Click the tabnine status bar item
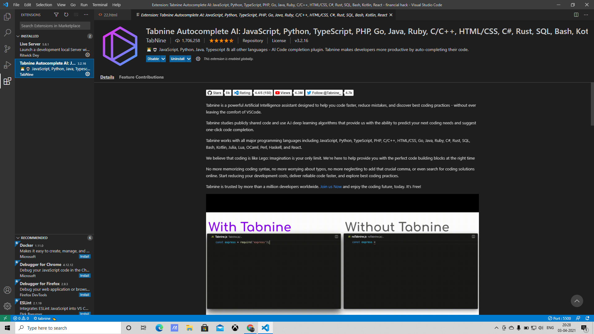Image resolution: width=594 pixels, height=334 pixels. [44, 318]
